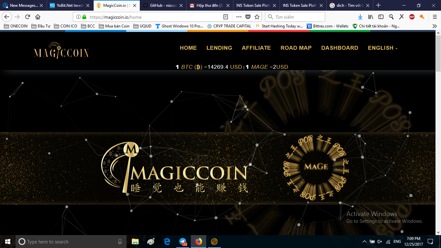Image resolution: width=441 pixels, height=248 pixels.
Task: Switch to the Hộp thư đến Gmail tab
Action: (210, 5)
